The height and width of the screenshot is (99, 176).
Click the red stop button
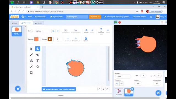(120, 23)
